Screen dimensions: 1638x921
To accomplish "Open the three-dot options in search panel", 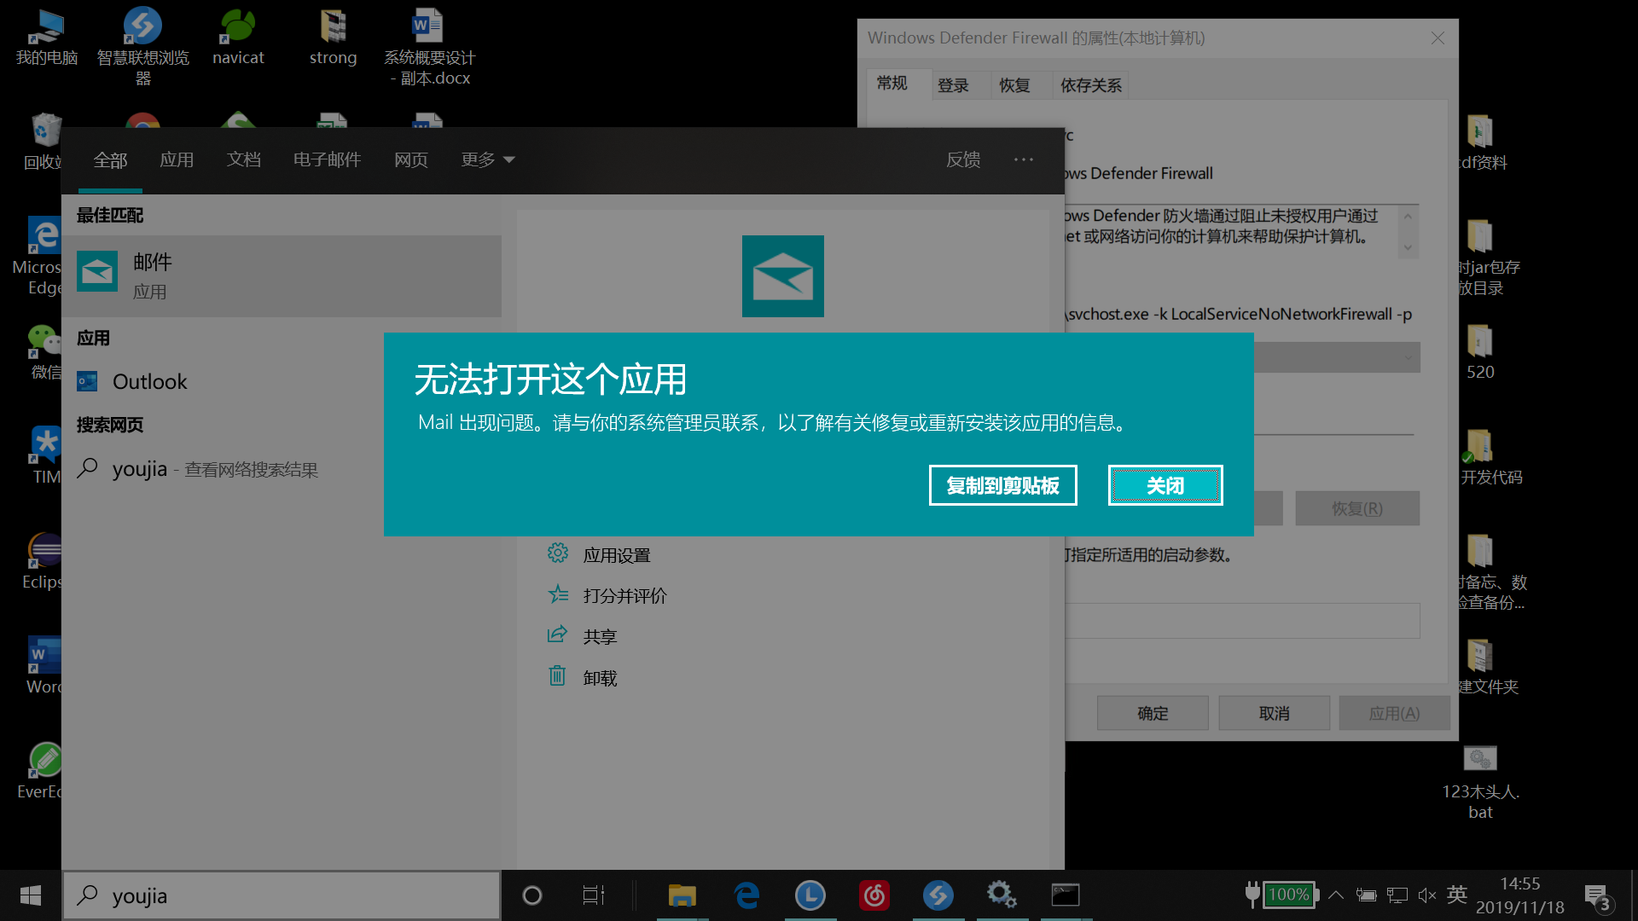I will [1023, 159].
